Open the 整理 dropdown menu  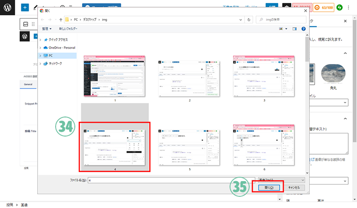pyautogui.click(x=47, y=29)
